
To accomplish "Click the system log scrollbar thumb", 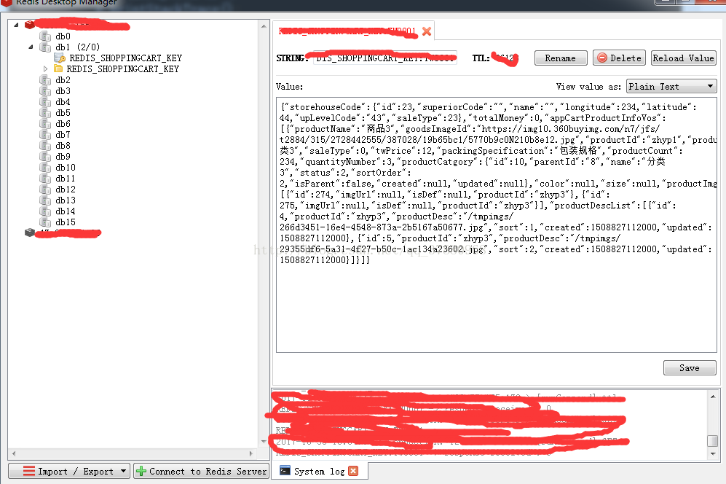I will pyautogui.click(x=713, y=440).
